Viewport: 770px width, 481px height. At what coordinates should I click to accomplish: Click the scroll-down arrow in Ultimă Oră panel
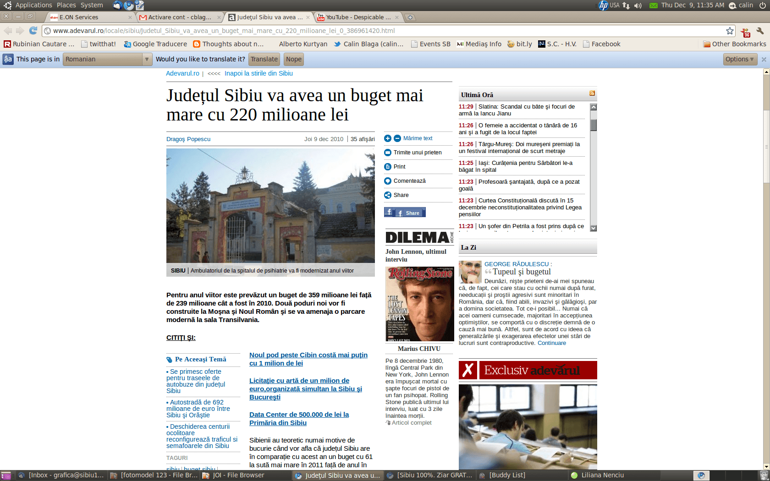[x=593, y=227]
